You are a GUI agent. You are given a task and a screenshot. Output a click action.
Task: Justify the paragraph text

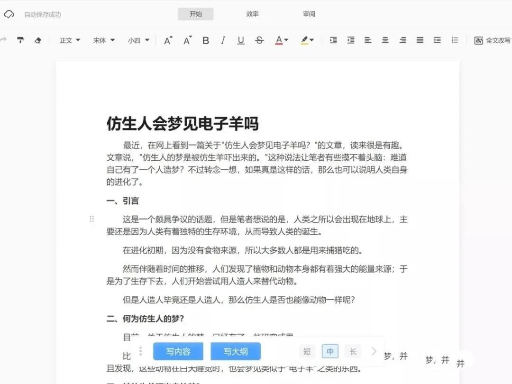click(x=420, y=40)
